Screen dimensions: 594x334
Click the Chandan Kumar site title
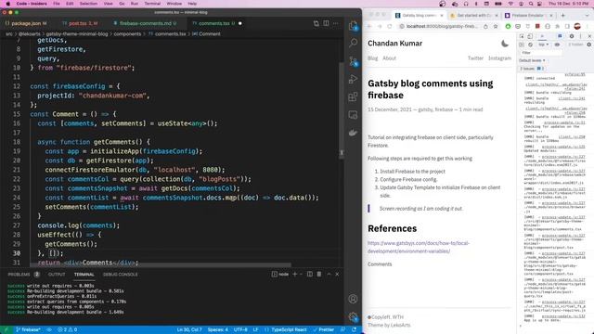click(394, 44)
